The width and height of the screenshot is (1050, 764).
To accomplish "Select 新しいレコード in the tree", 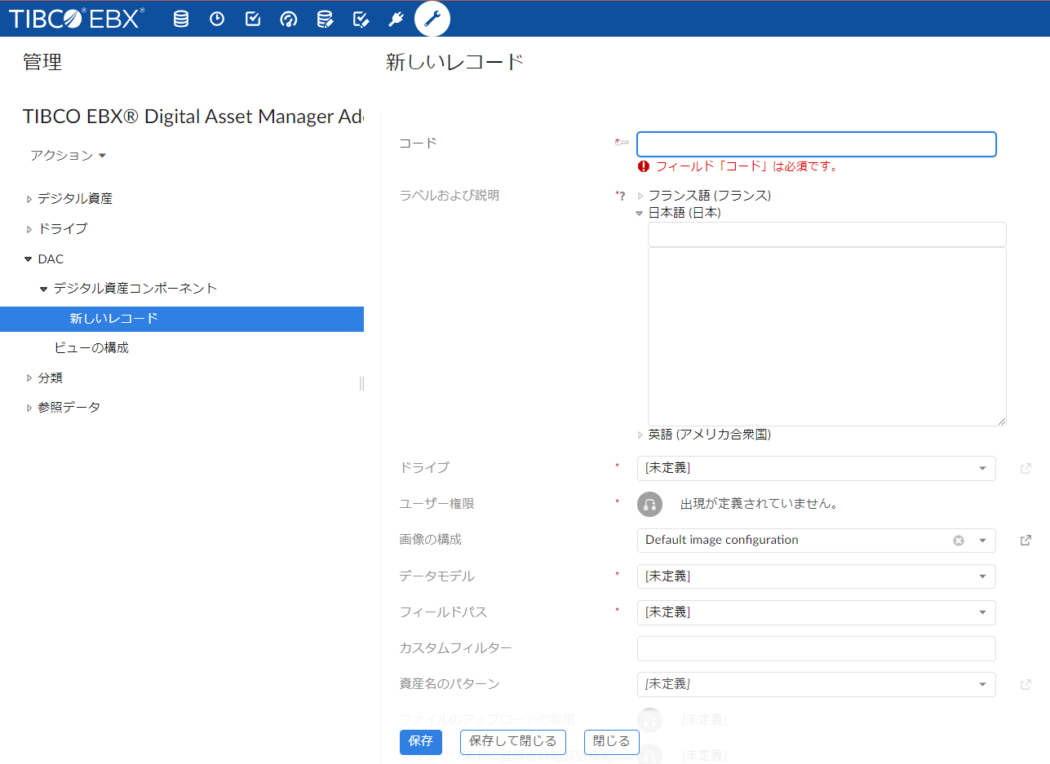I will 182,319.
